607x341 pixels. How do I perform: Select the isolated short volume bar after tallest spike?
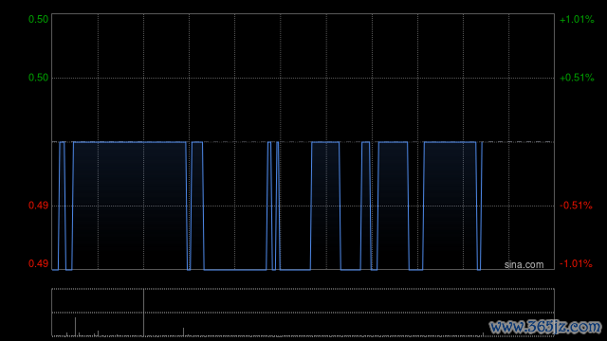tap(183, 332)
